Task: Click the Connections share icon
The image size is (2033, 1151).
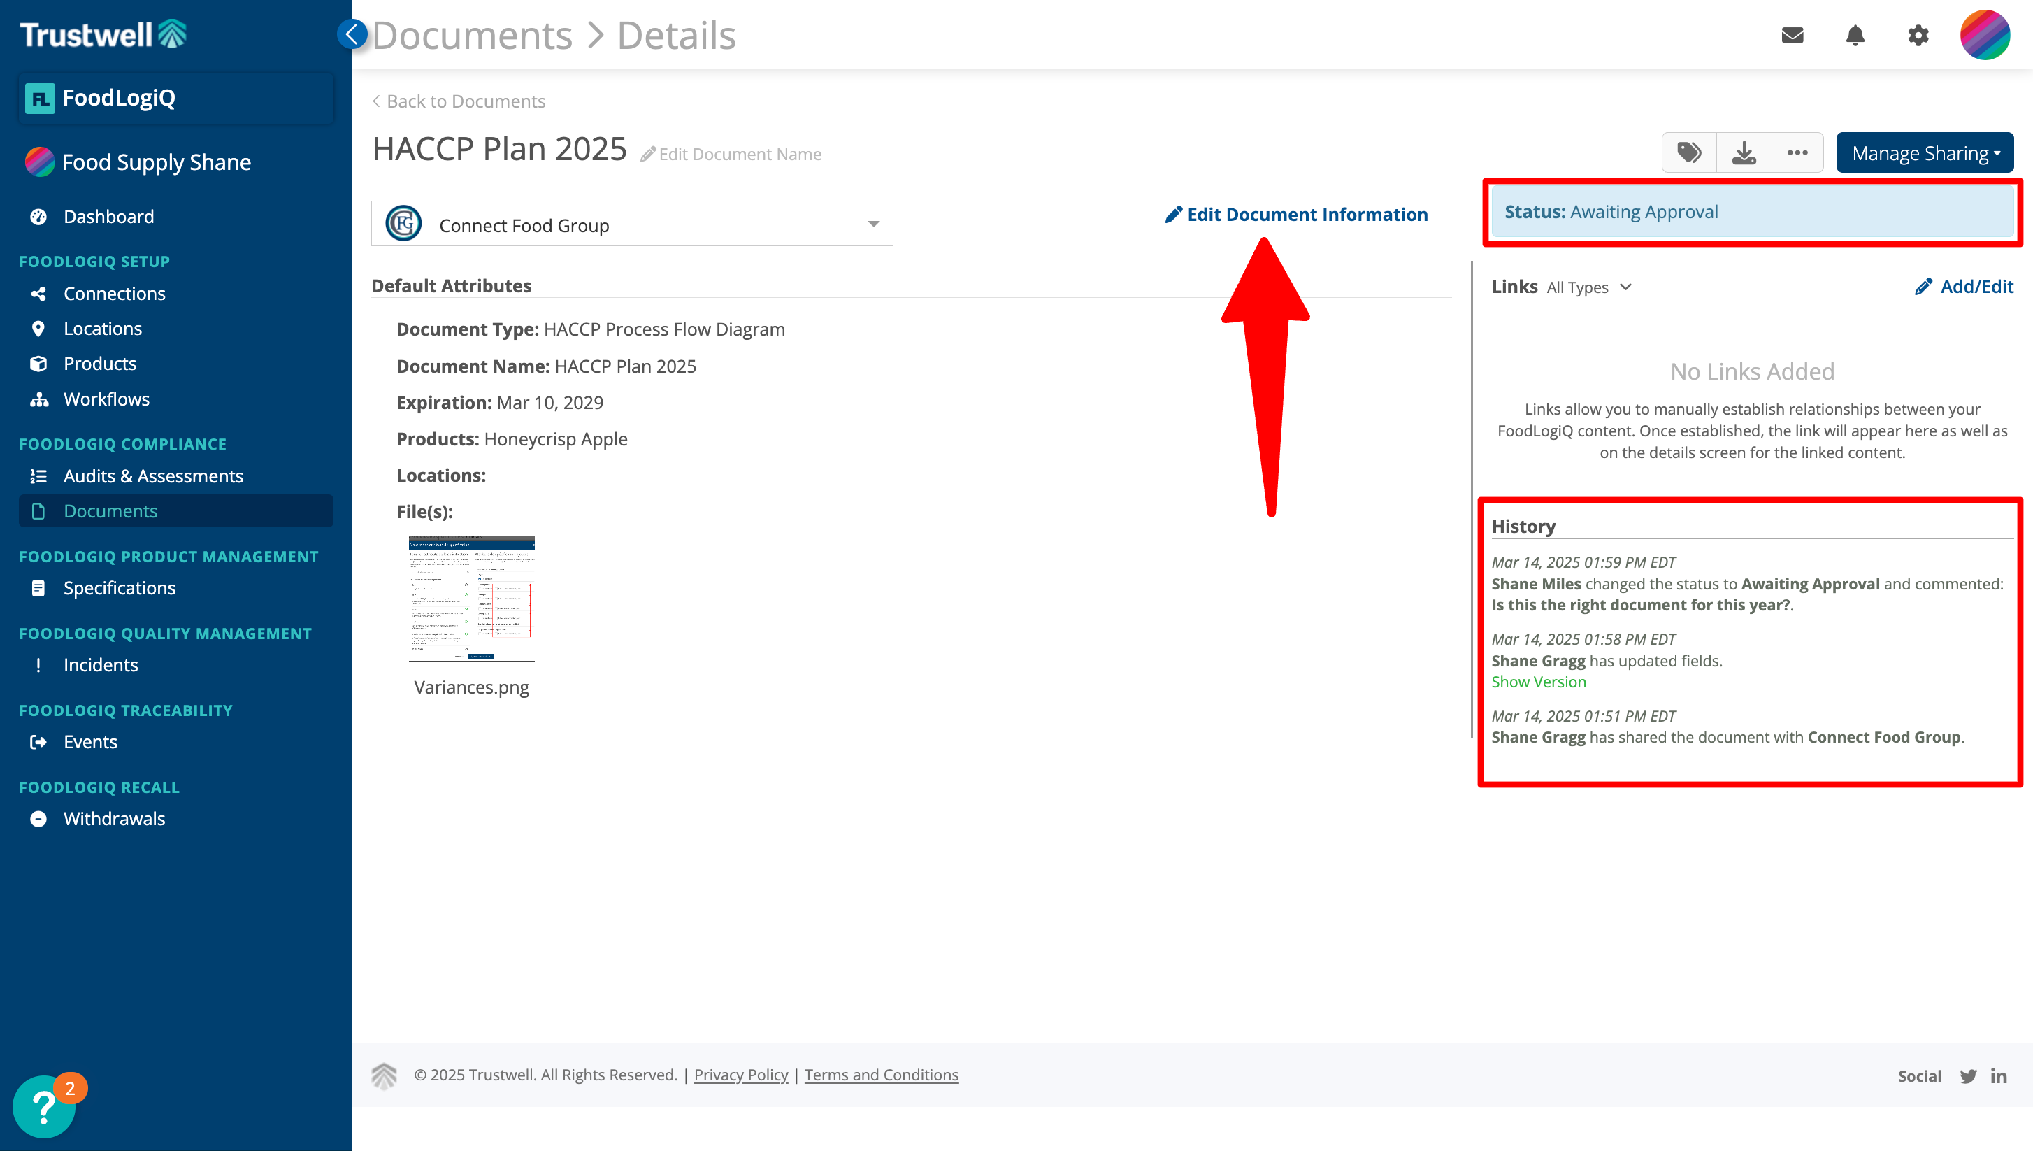Action: [38, 293]
